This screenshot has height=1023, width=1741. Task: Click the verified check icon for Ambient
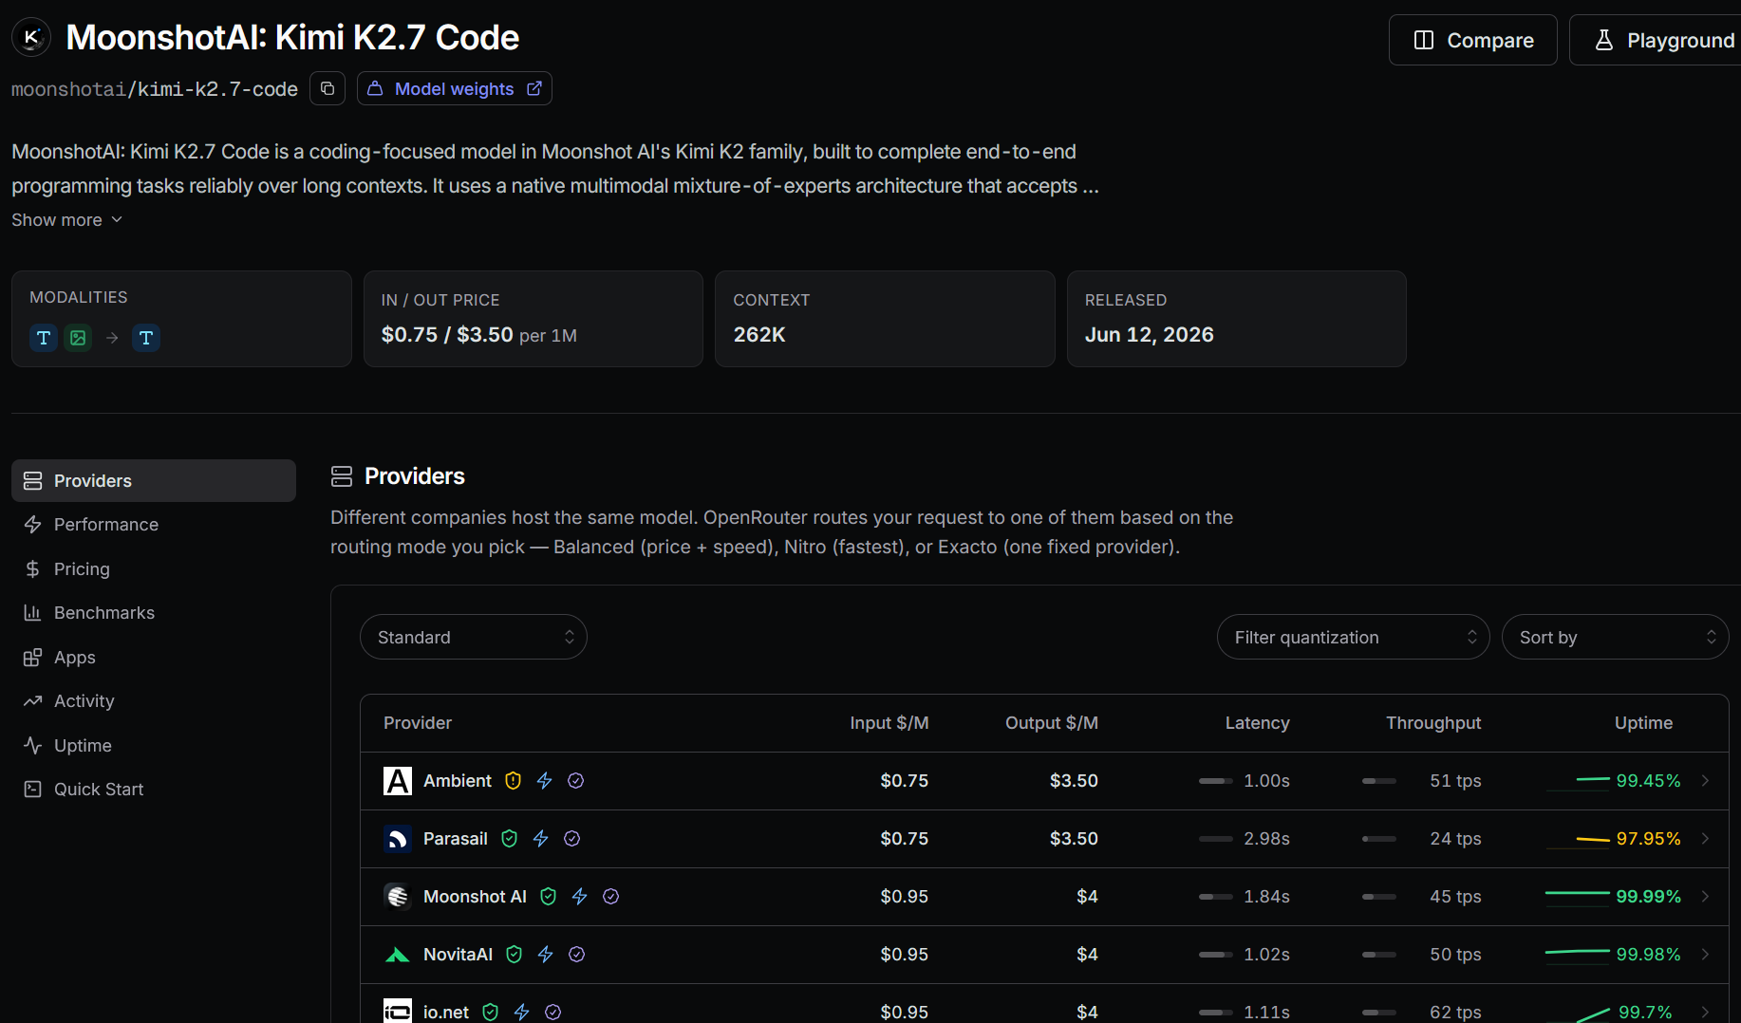point(576,781)
